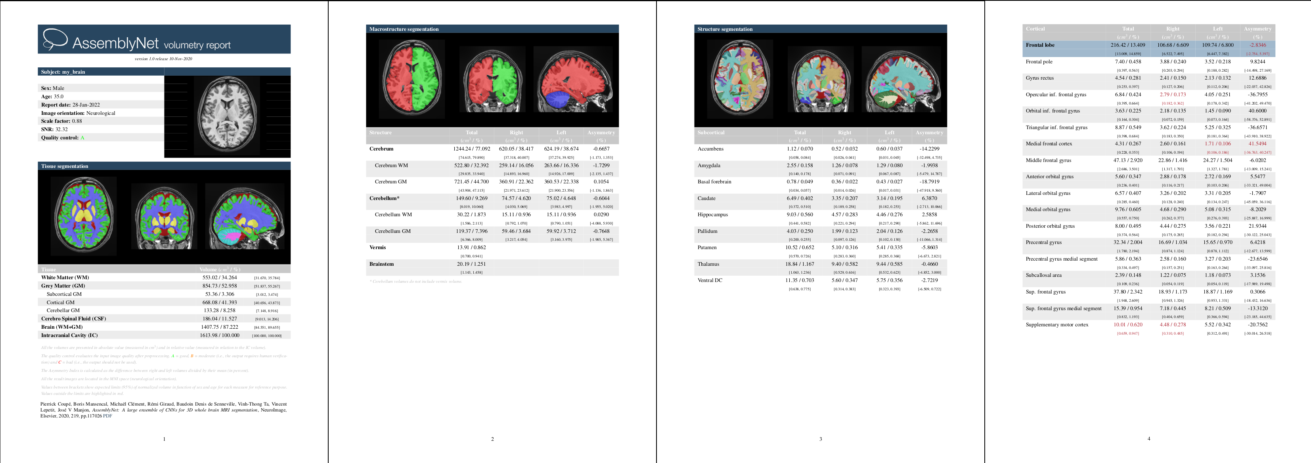Click the Brainstem row in Macrostructure table
This screenshot has height=463, width=1311.
pos(382,264)
